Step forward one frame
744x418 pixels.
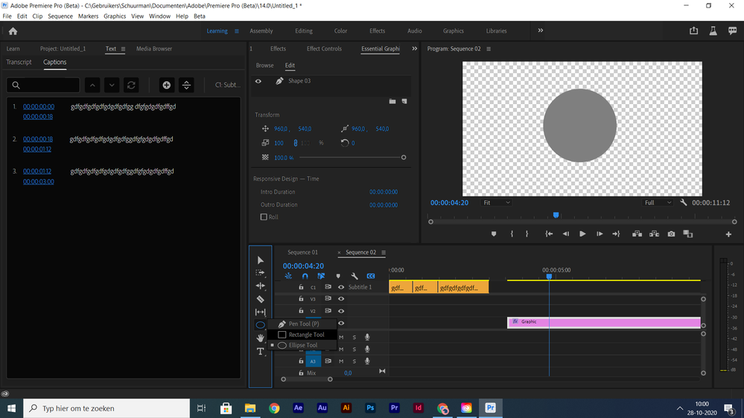click(x=600, y=234)
